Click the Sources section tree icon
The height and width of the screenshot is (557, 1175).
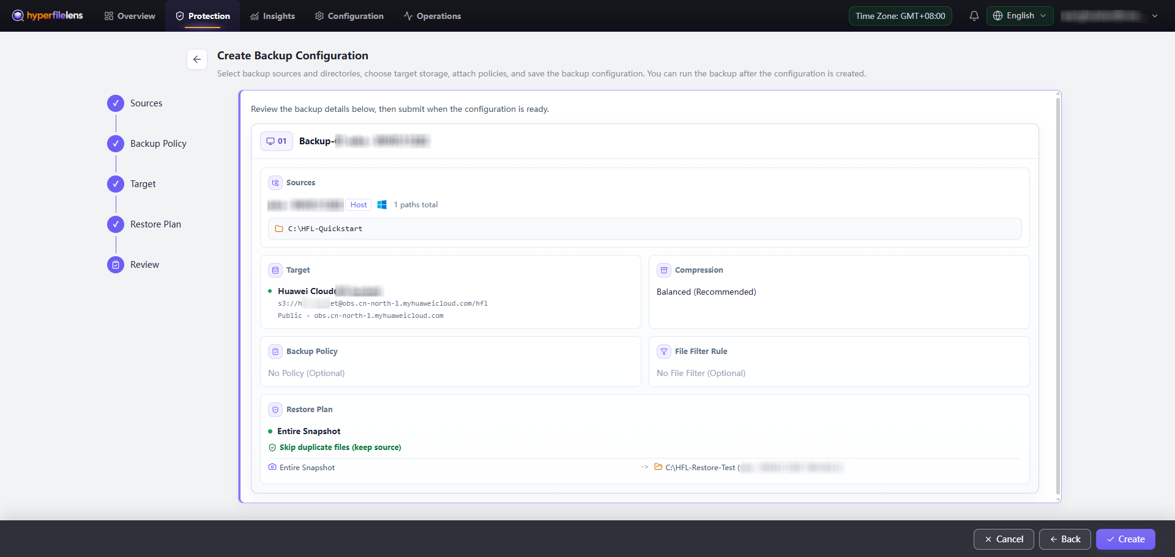click(275, 183)
